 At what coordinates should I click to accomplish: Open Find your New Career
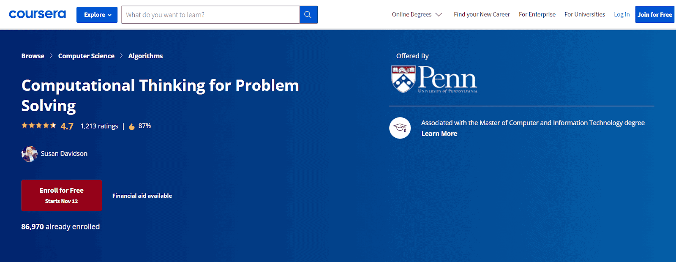(482, 14)
